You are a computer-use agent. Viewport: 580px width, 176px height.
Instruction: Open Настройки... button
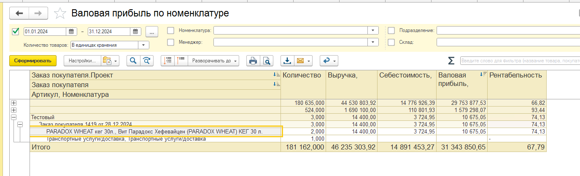coord(82,61)
